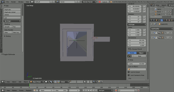Jump to last frame
This screenshot has width=174, height=92.
(x=96, y=90)
